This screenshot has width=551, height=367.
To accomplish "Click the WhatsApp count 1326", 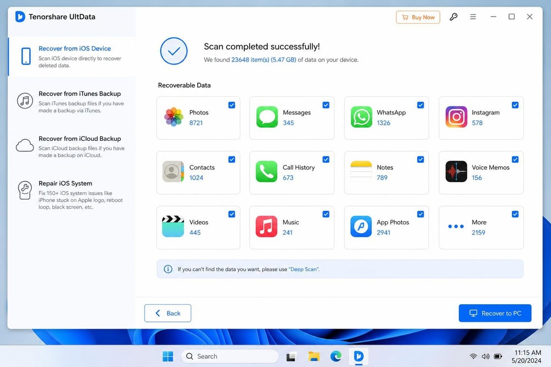I will tap(383, 123).
